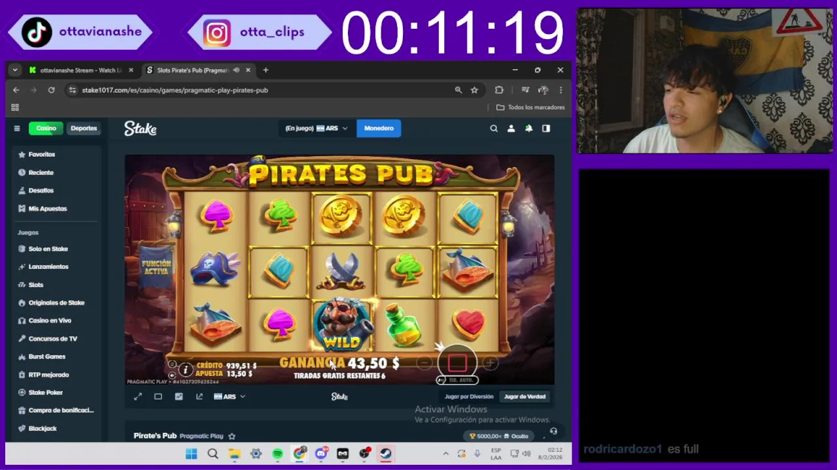Screen dimensions: 837x470
Task: Show hidden system tray icons
Action: [445, 454]
